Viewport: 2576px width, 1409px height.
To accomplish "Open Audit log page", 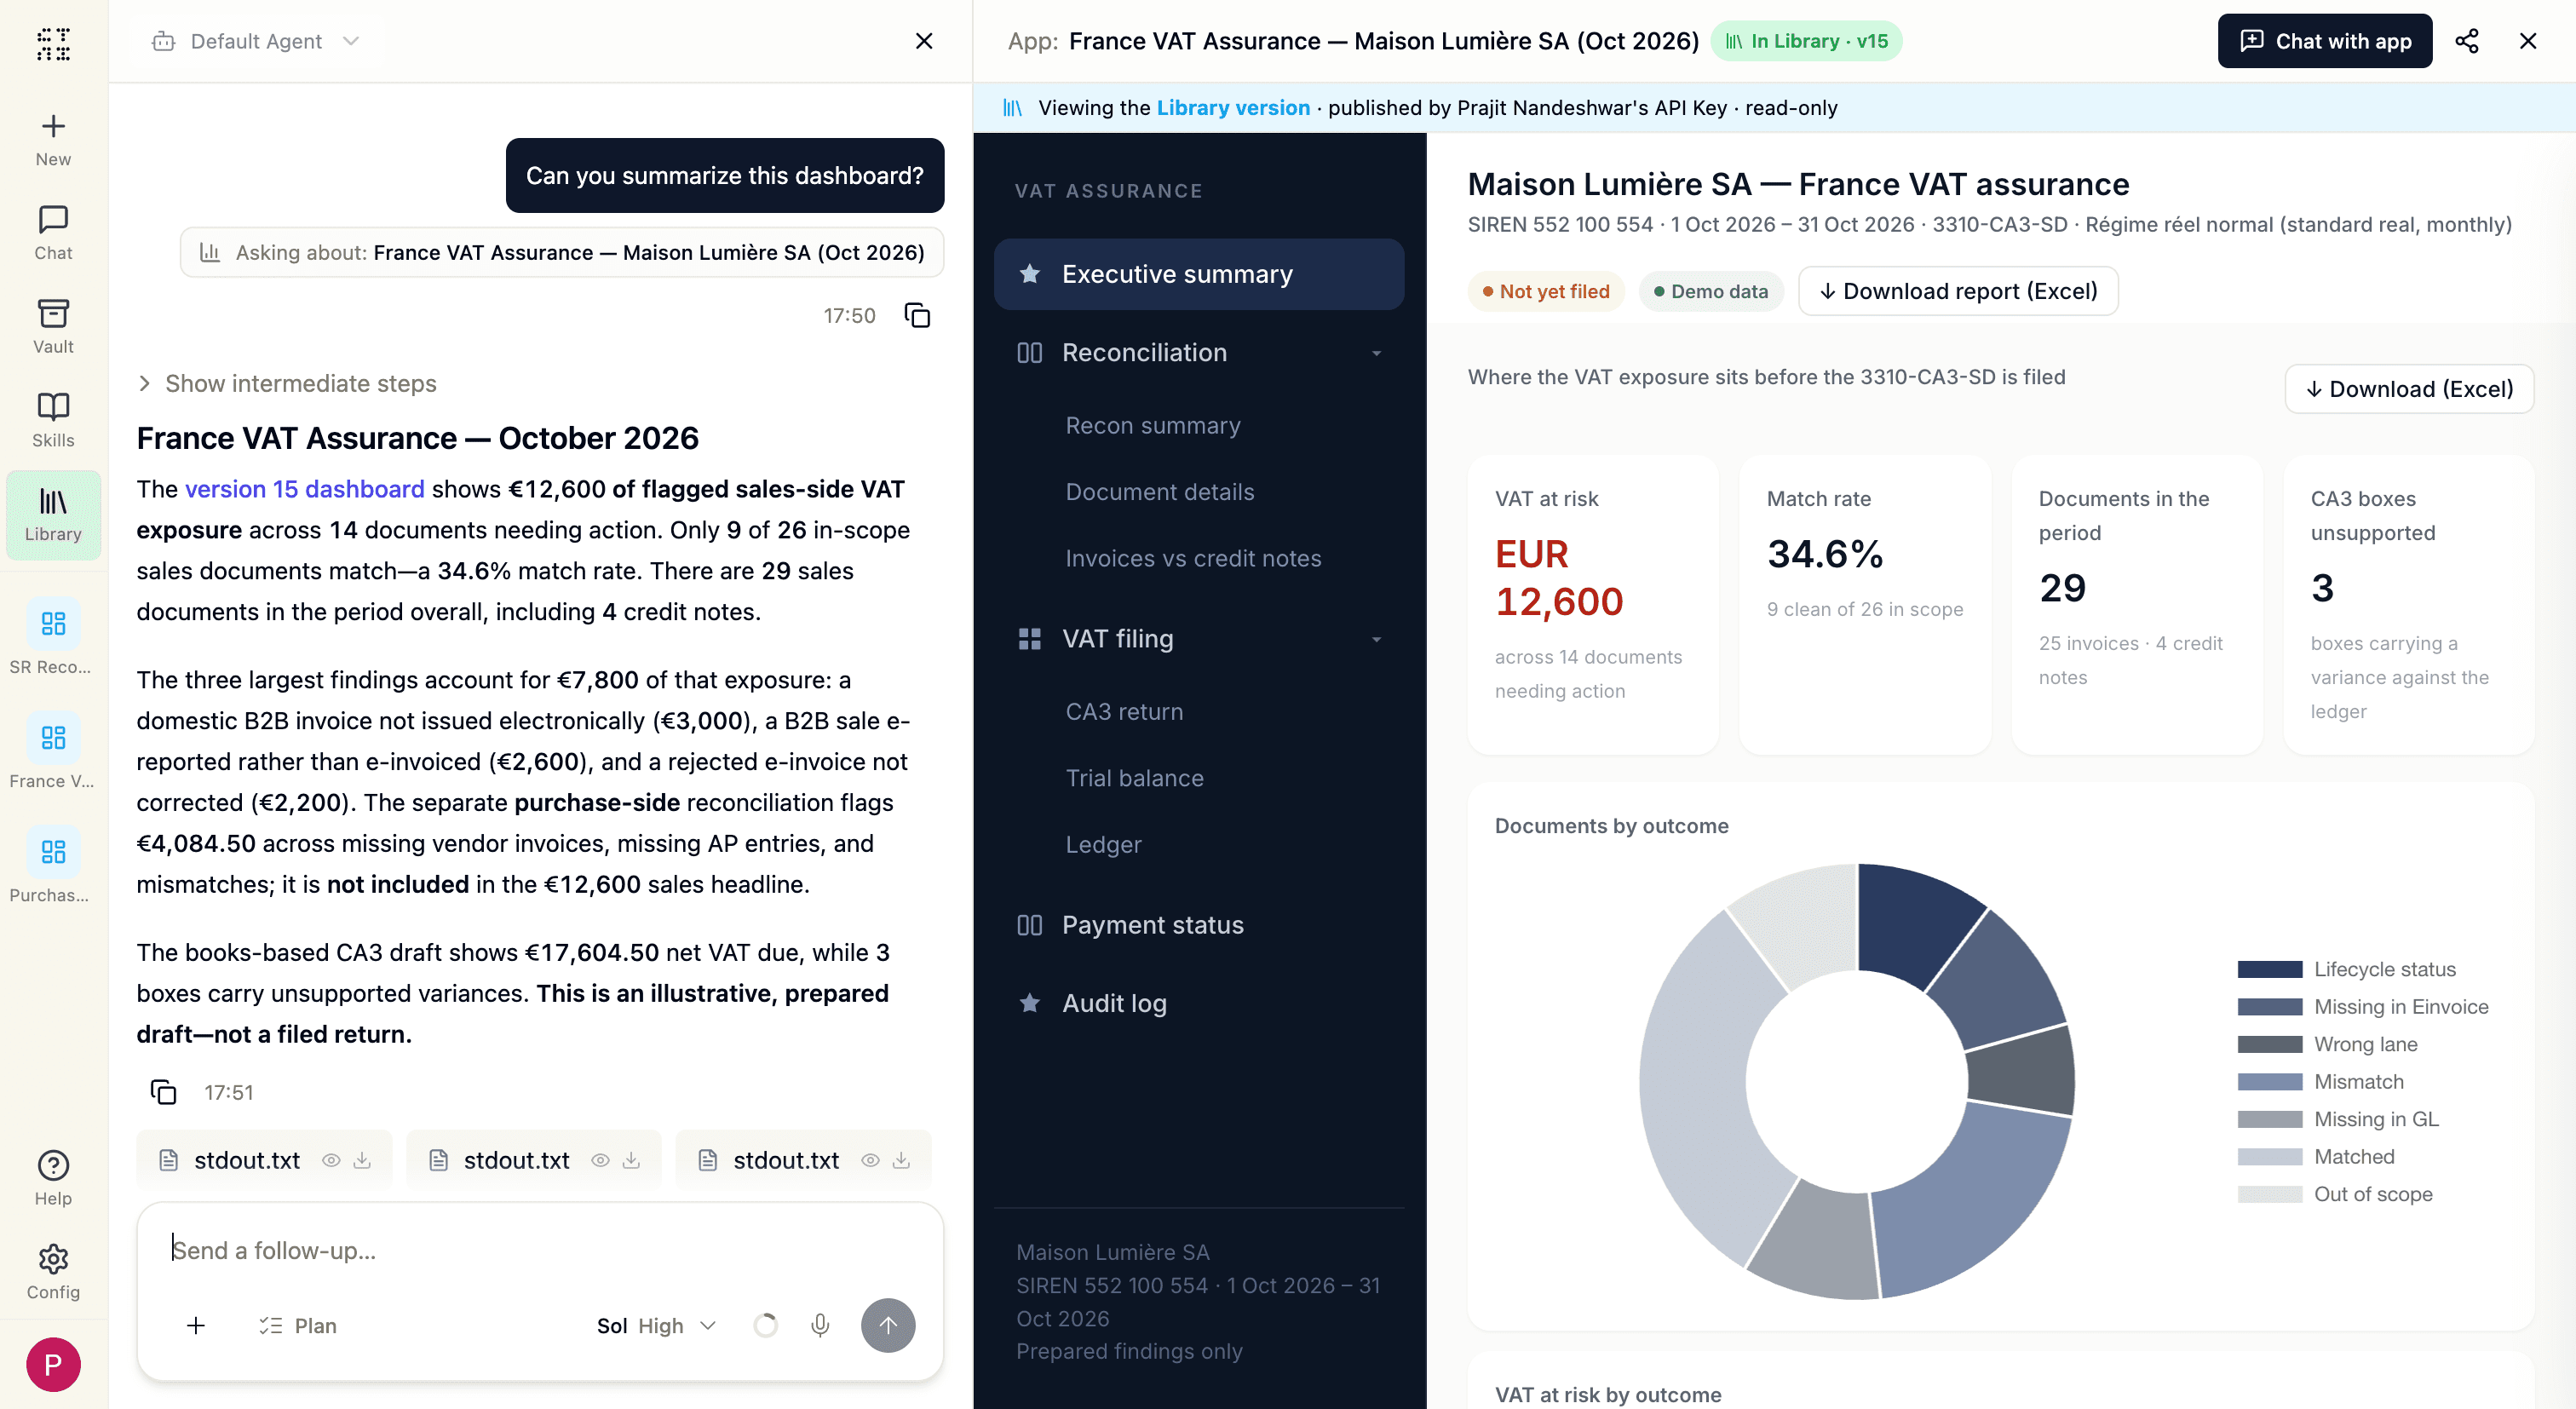I will click(1114, 1003).
